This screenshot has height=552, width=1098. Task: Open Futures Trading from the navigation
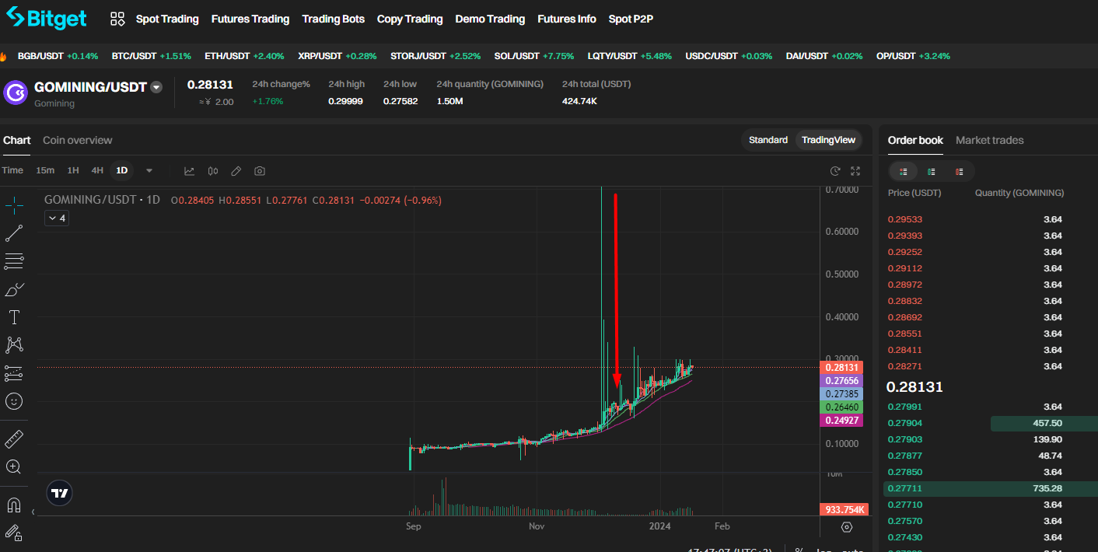(250, 19)
